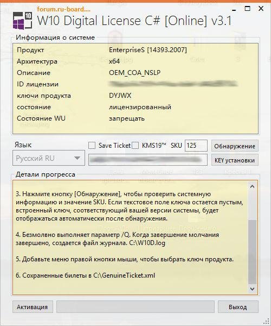Screen dimensions: 271x326
Task: Click the лицензированный status value
Action: [140, 107]
